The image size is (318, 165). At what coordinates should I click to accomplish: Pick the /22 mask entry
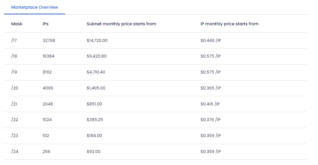tap(14, 120)
